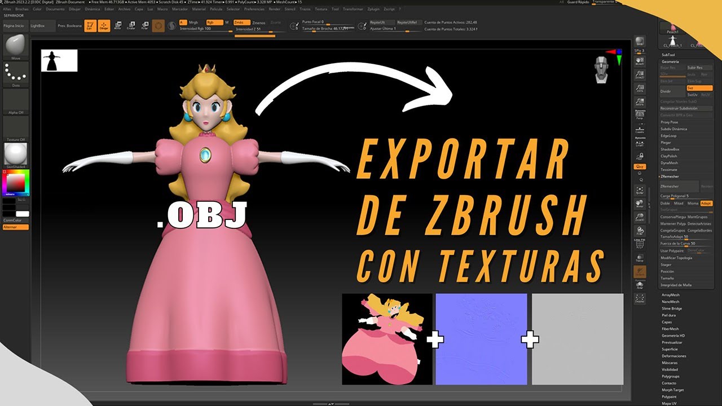
Task: Pick a color in the color picker square
Action: click(16, 183)
